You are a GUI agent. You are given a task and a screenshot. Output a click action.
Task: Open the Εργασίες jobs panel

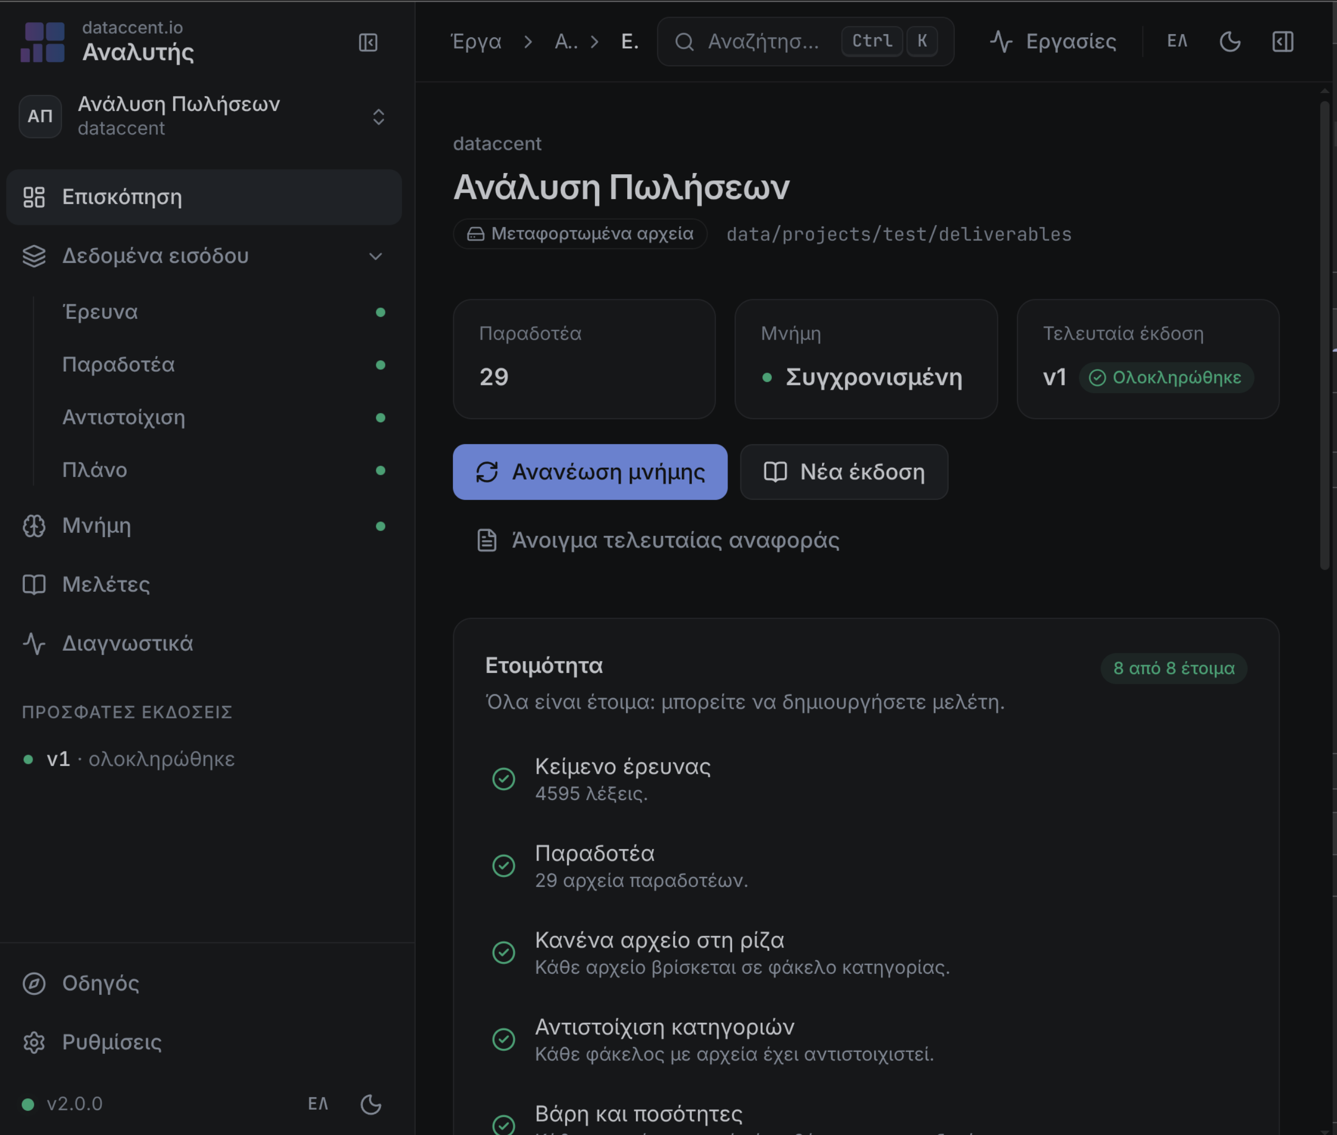pyautogui.click(x=1053, y=42)
